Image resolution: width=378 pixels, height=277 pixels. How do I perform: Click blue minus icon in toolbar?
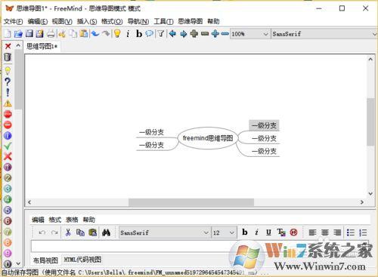click(x=225, y=33)
